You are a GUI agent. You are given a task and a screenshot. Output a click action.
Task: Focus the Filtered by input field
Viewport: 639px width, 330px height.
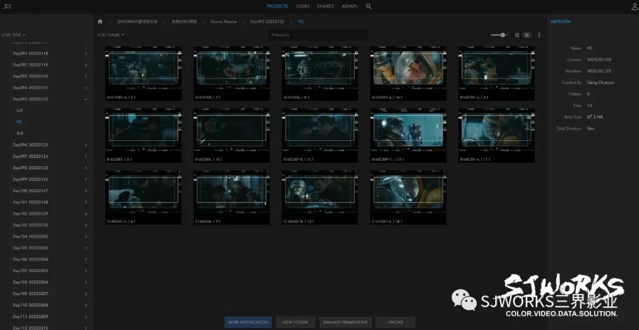pyautogui.click(x=318, y=35)
